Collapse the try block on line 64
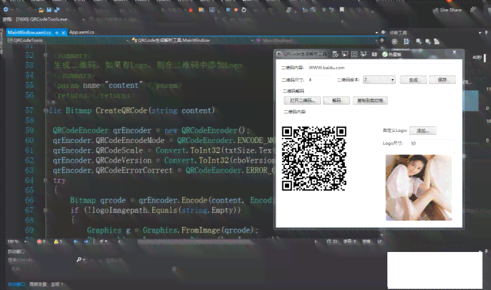The height and width of the screenshot is (290, 491). point(45,180)
